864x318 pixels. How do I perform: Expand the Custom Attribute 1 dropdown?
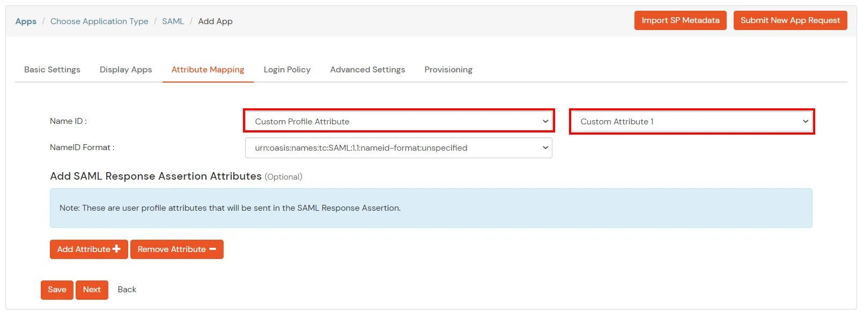[x=692, y=121]
